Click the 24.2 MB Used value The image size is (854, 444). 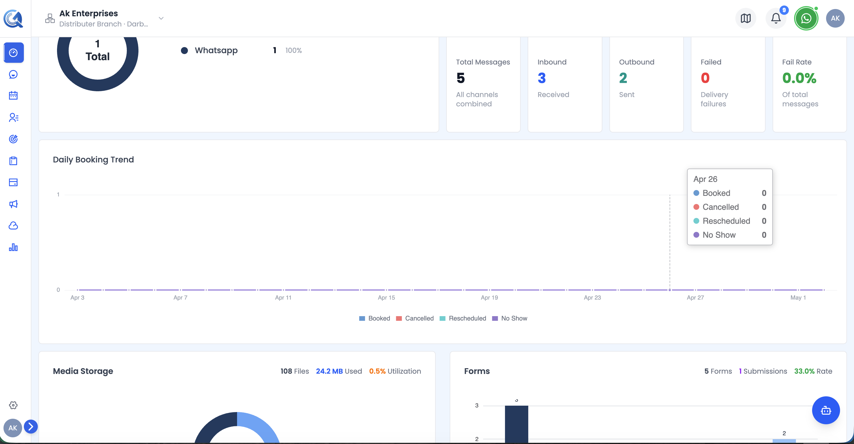click(339, 371)
